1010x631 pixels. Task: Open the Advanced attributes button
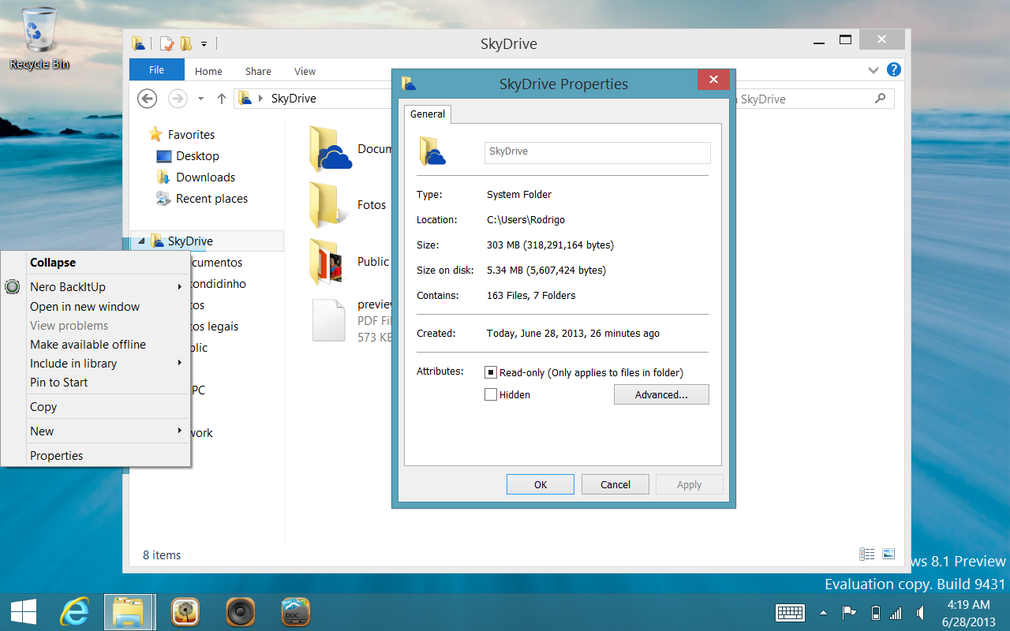click(x=661, y=395)
